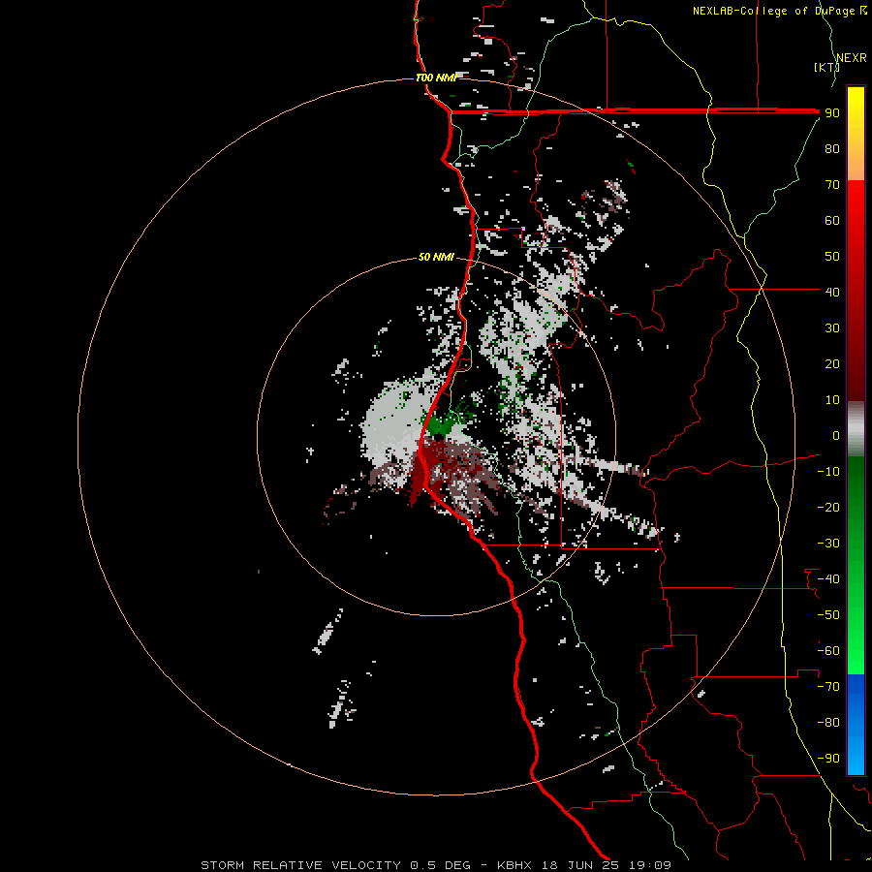Click the -10 value on velocity scale

pyautogui.click(x=828, y=472)
